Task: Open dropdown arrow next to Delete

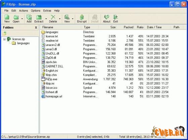Action: (60, 19)
